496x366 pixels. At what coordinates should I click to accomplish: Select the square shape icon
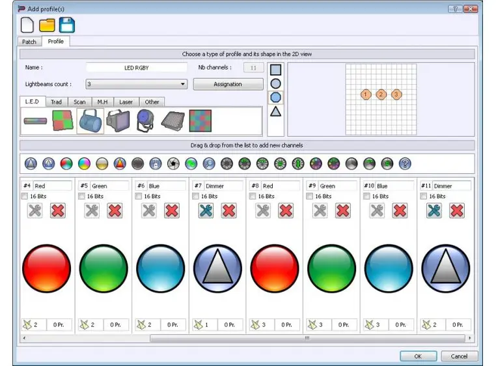click(276, 69)
